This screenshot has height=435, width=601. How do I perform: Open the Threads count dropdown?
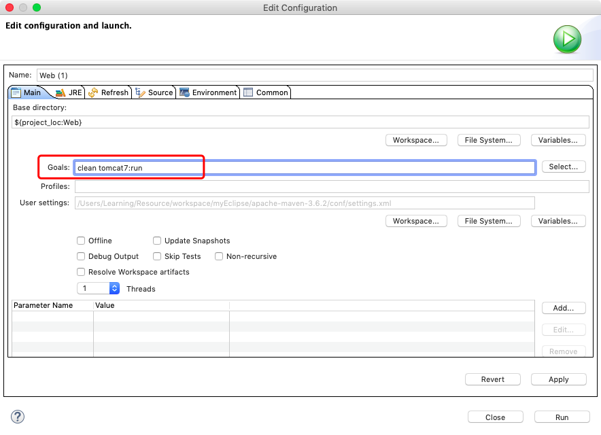tap(114, 288)
